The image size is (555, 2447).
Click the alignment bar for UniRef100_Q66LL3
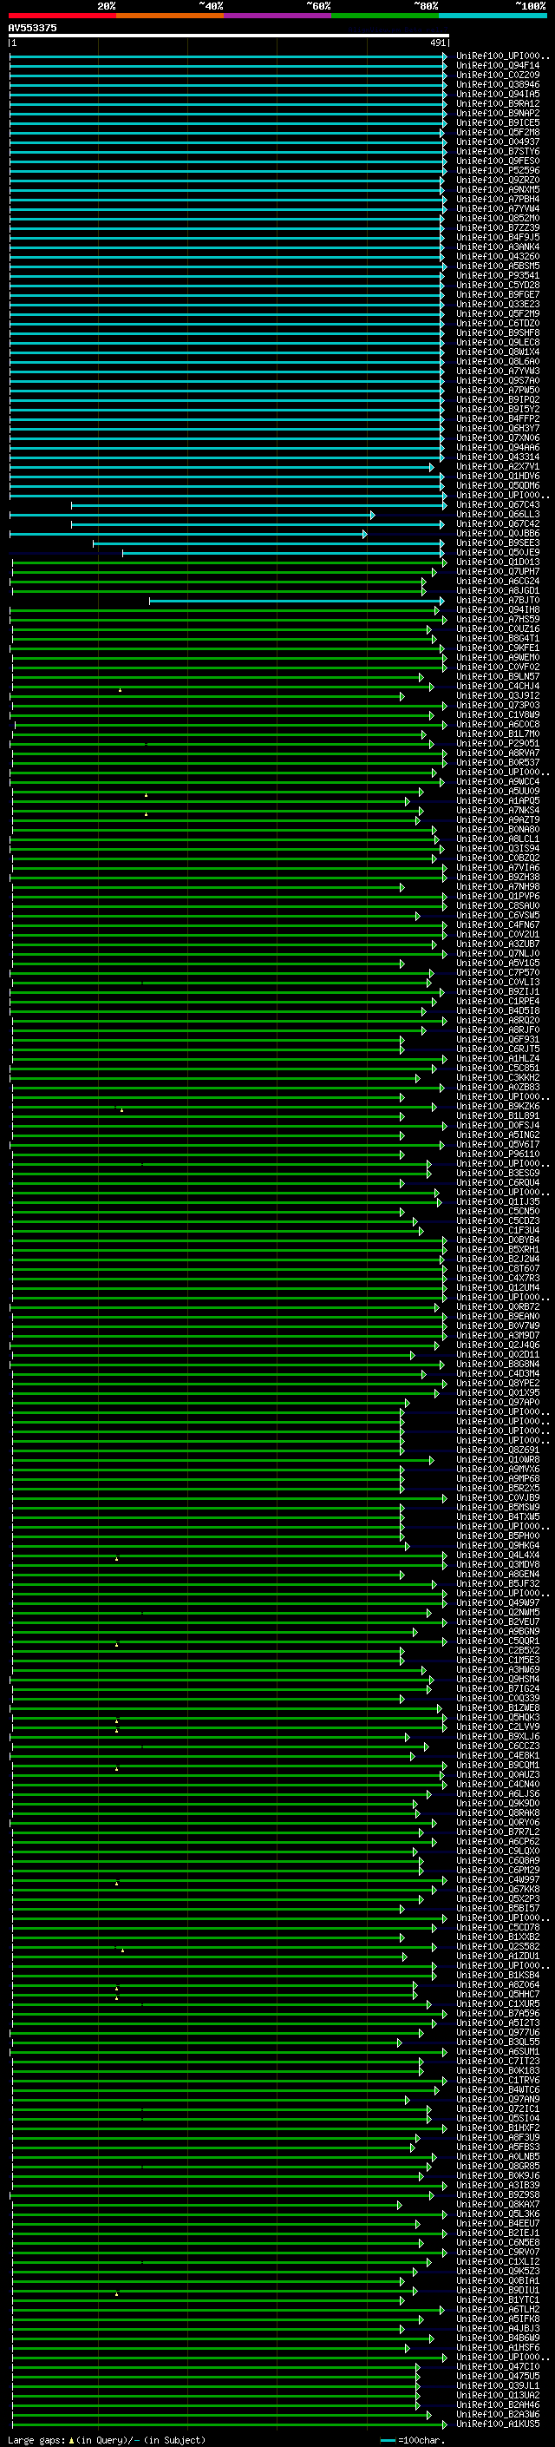(x=192, y=515)
